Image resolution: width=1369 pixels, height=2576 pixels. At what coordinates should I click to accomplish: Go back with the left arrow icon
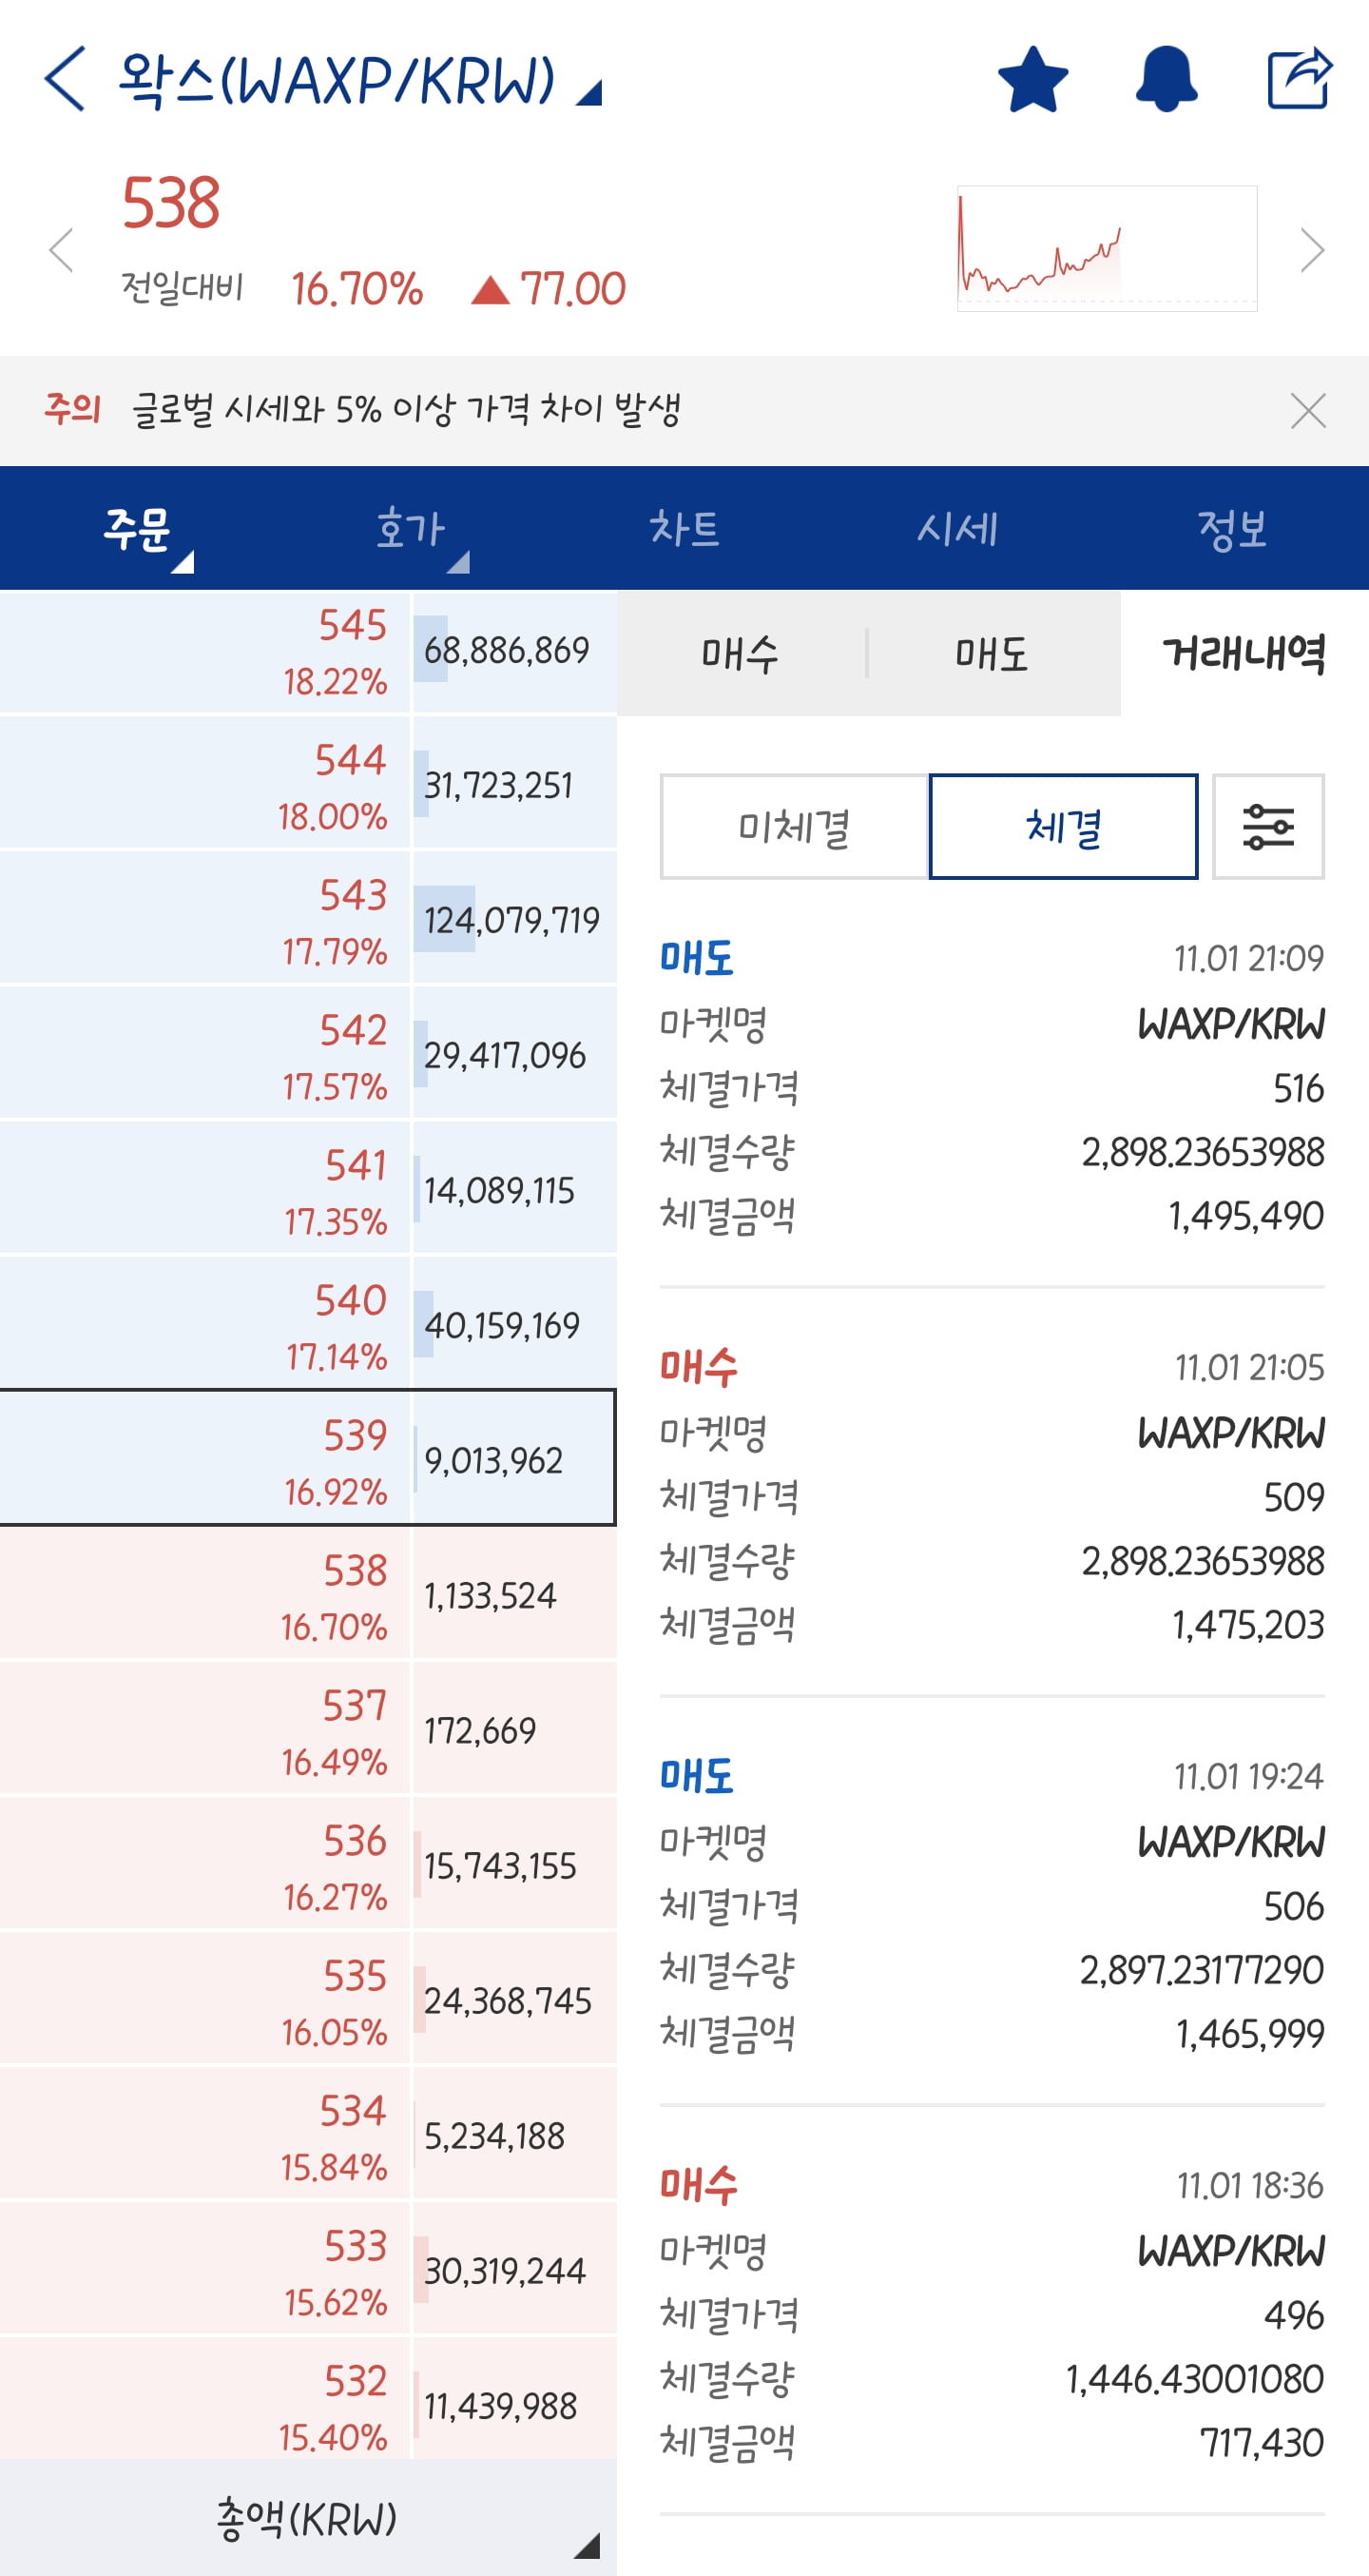(66, 78)
